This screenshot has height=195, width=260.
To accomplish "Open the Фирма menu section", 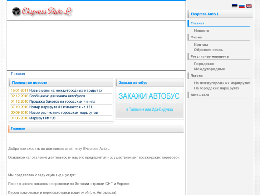I will coord(196,37).
